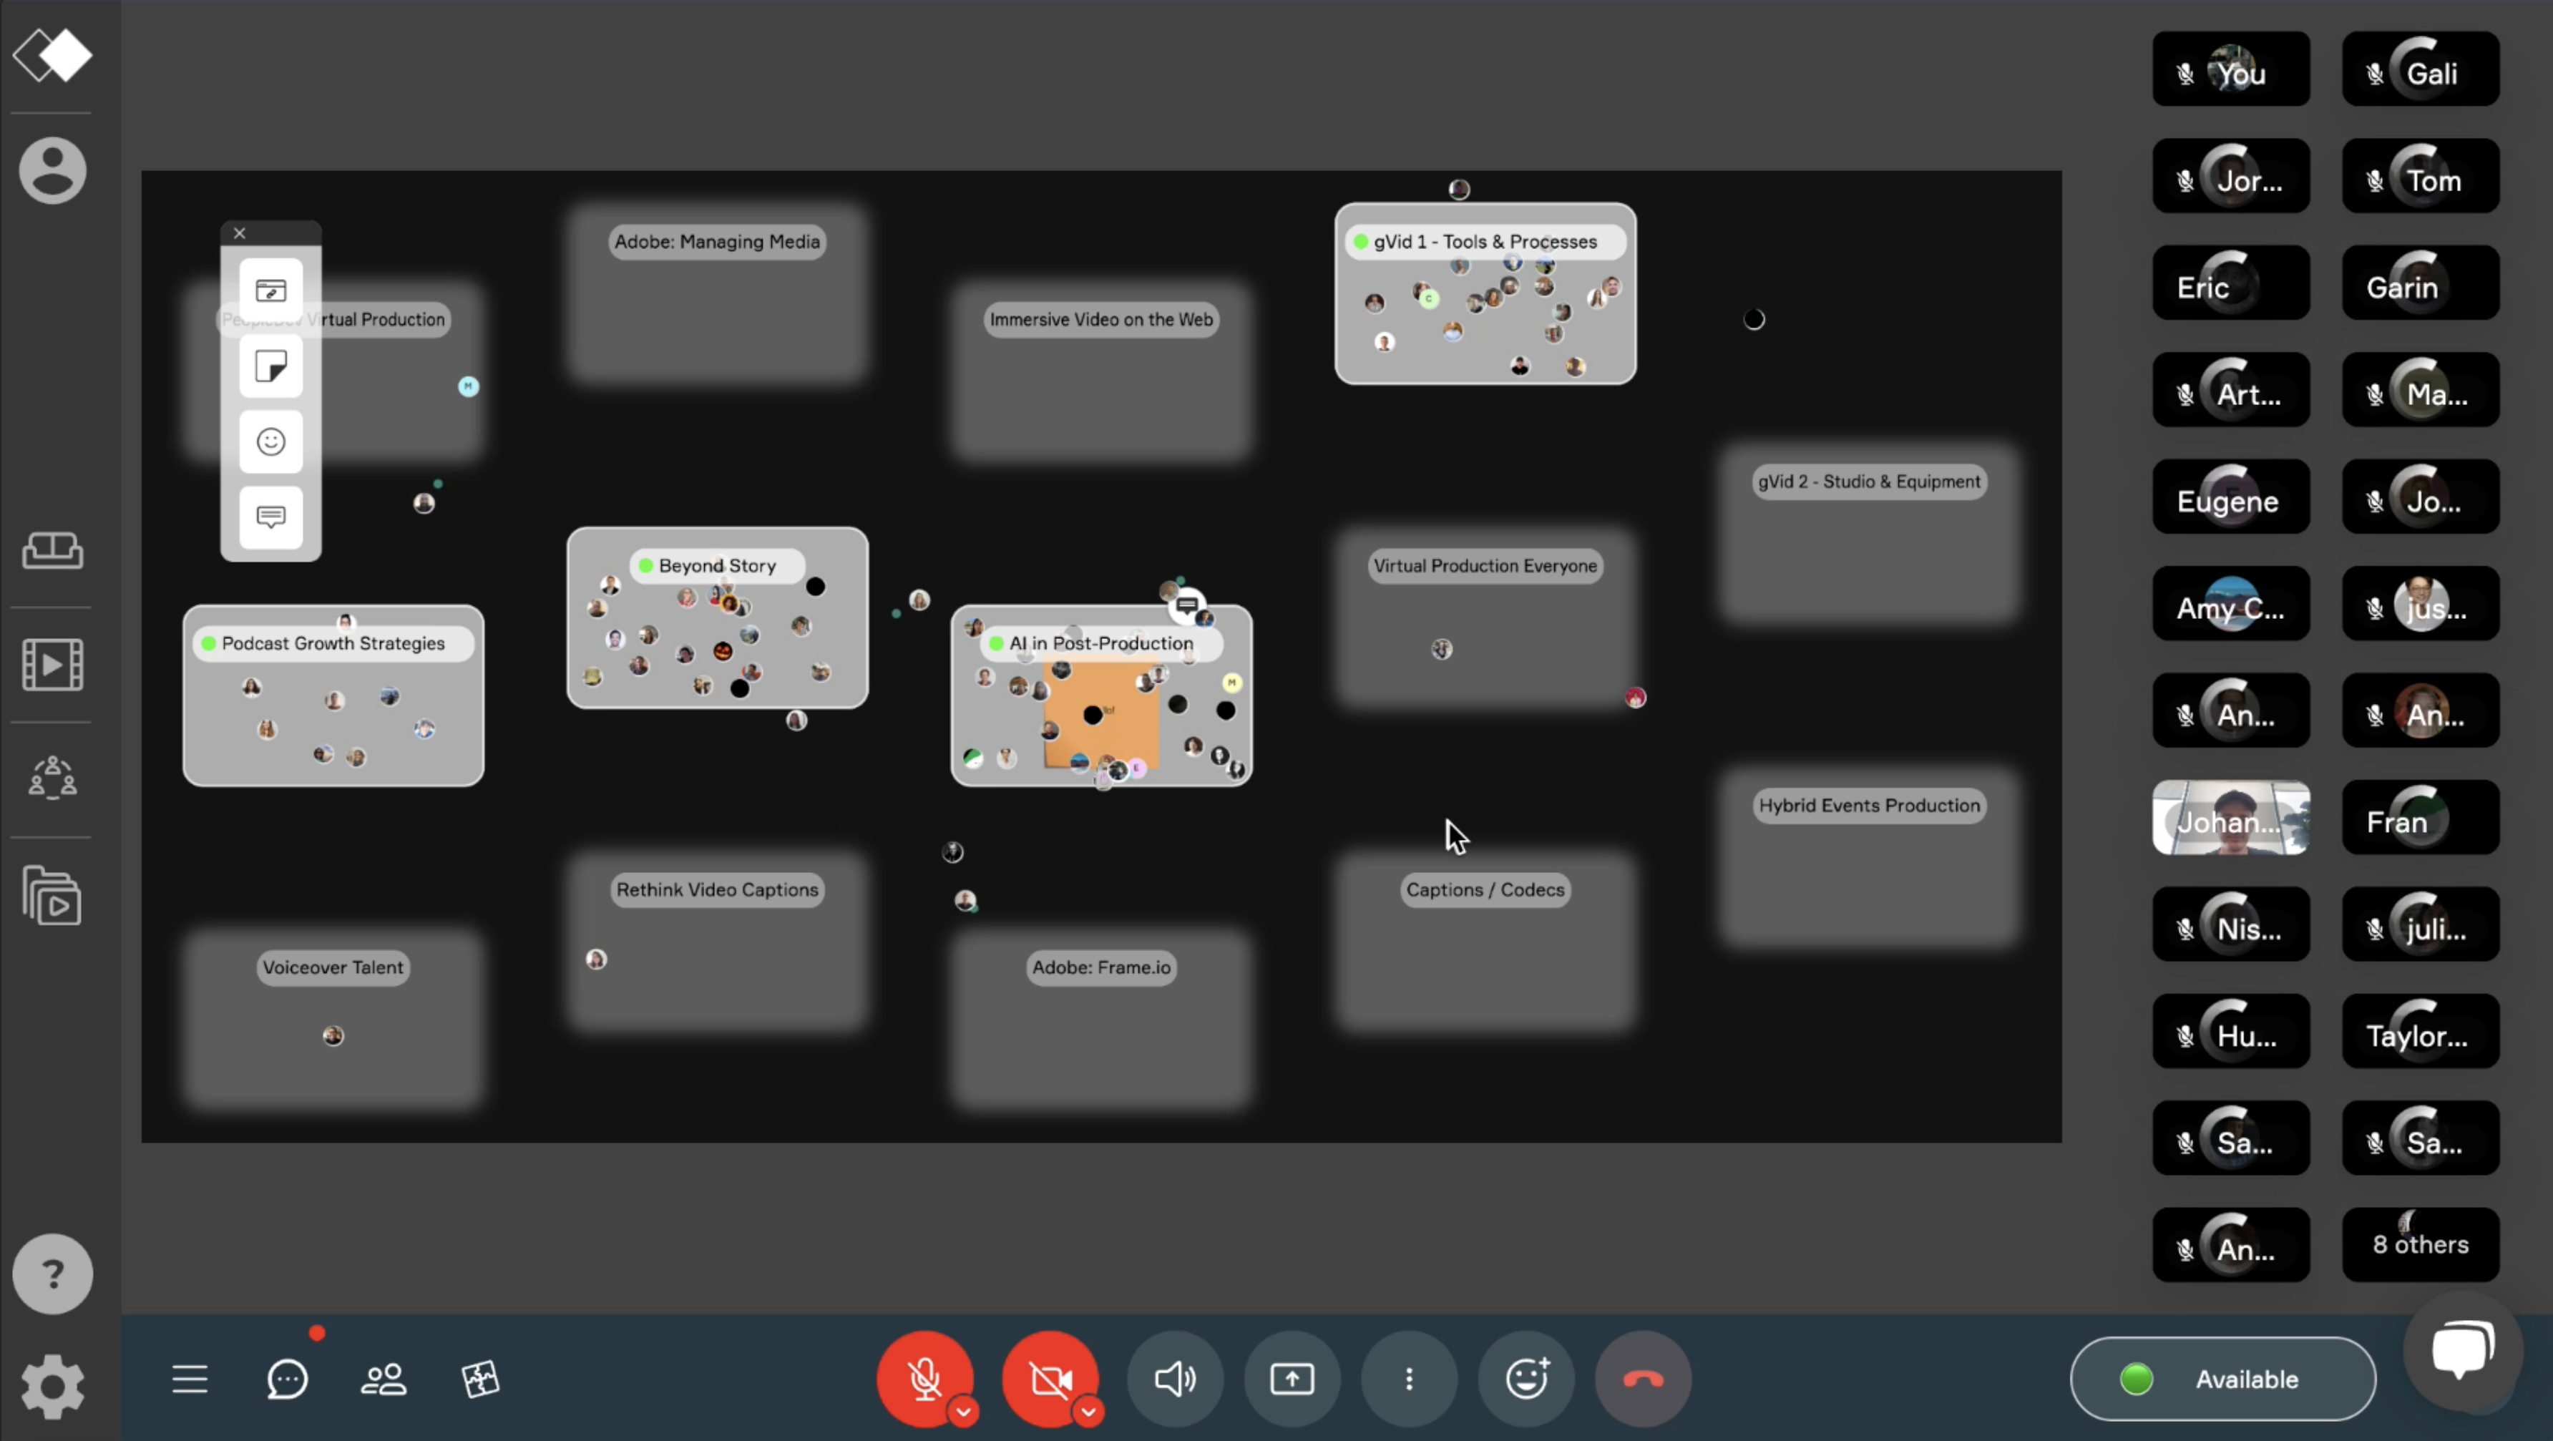This screenshot has width=2553, height=1441.
Task: Click the chat message icon
Action: (x=285, y=1379)
